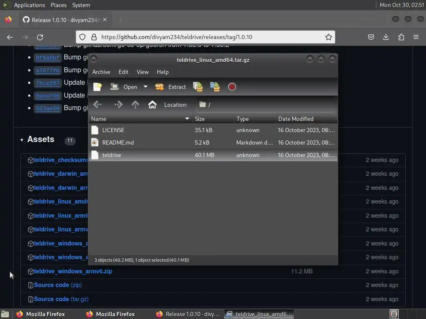Open commit a7677fb link
Image resolution: width=426 pixels, height=319 pixels.
tap(47, 71)
